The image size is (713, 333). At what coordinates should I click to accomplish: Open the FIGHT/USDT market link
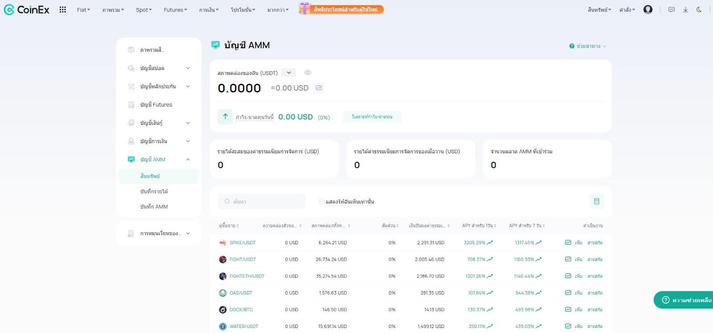242,259
